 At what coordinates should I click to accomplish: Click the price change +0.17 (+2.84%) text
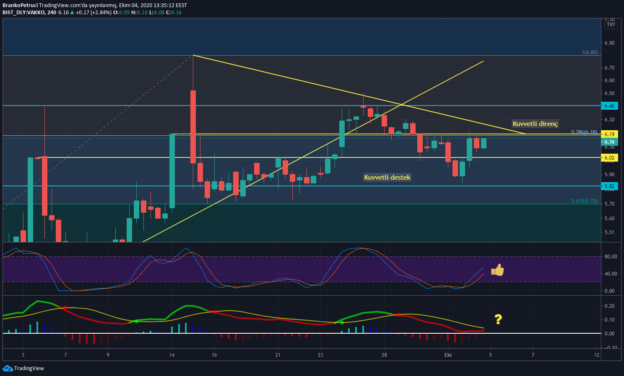pyautogui.click(x=94, y=12)
